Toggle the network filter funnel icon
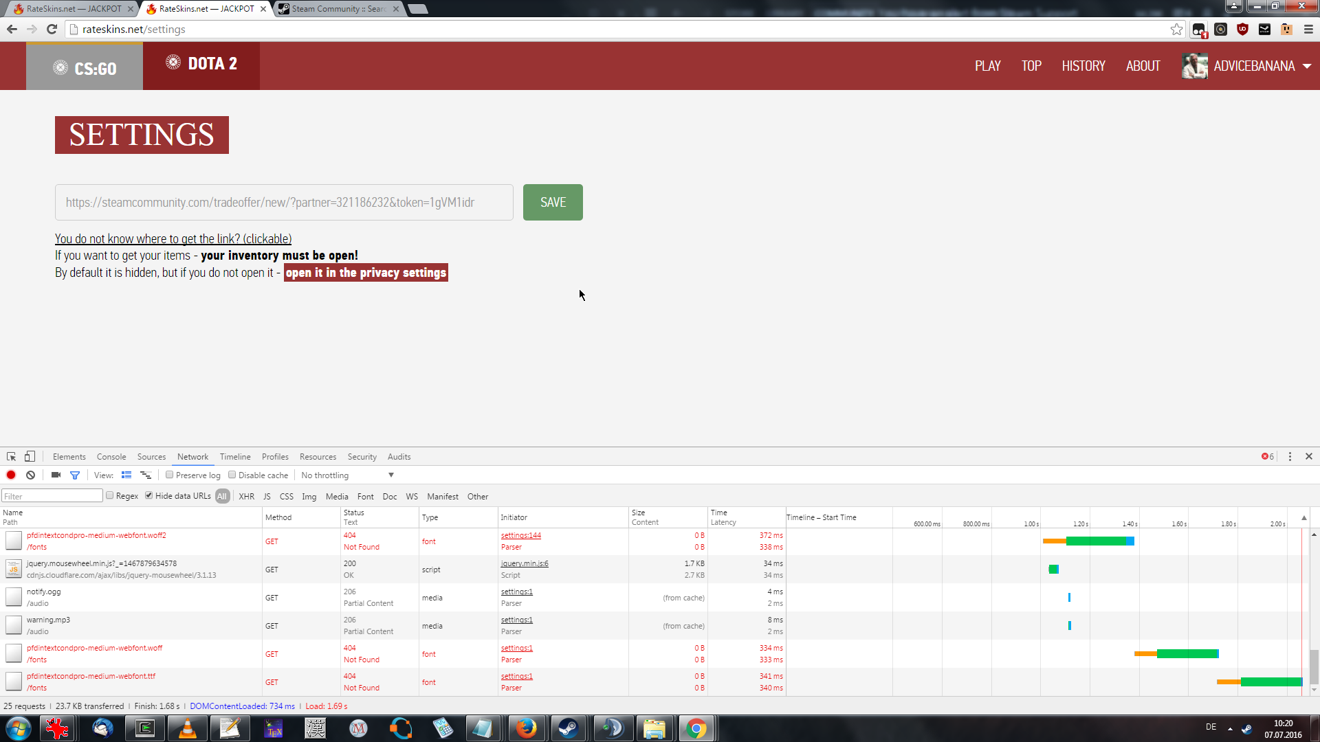Image resolution: width=1320 pixels, height=742 pixels. pyautogui.click(x=75, y=475)
